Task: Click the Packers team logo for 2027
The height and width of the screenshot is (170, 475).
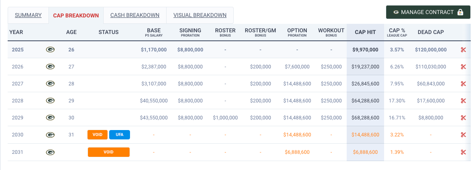Action: 50,84
